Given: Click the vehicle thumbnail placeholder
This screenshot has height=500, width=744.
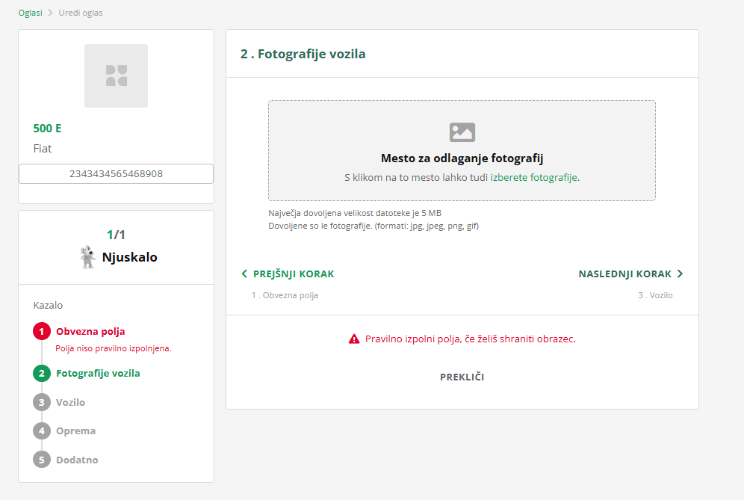Looking at the screenshot, I should [x=116, y=75].
